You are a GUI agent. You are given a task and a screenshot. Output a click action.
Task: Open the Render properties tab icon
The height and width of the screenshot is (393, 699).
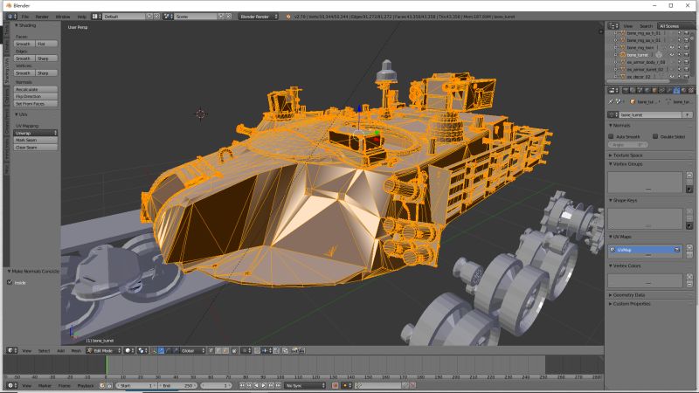pos(626,91)
